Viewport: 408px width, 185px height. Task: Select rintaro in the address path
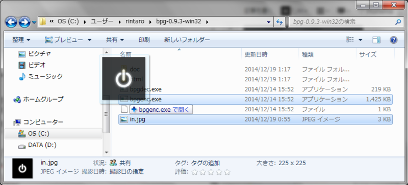[x=135, y=22]
